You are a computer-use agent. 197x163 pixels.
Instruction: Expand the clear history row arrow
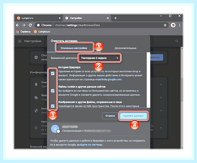161,84
